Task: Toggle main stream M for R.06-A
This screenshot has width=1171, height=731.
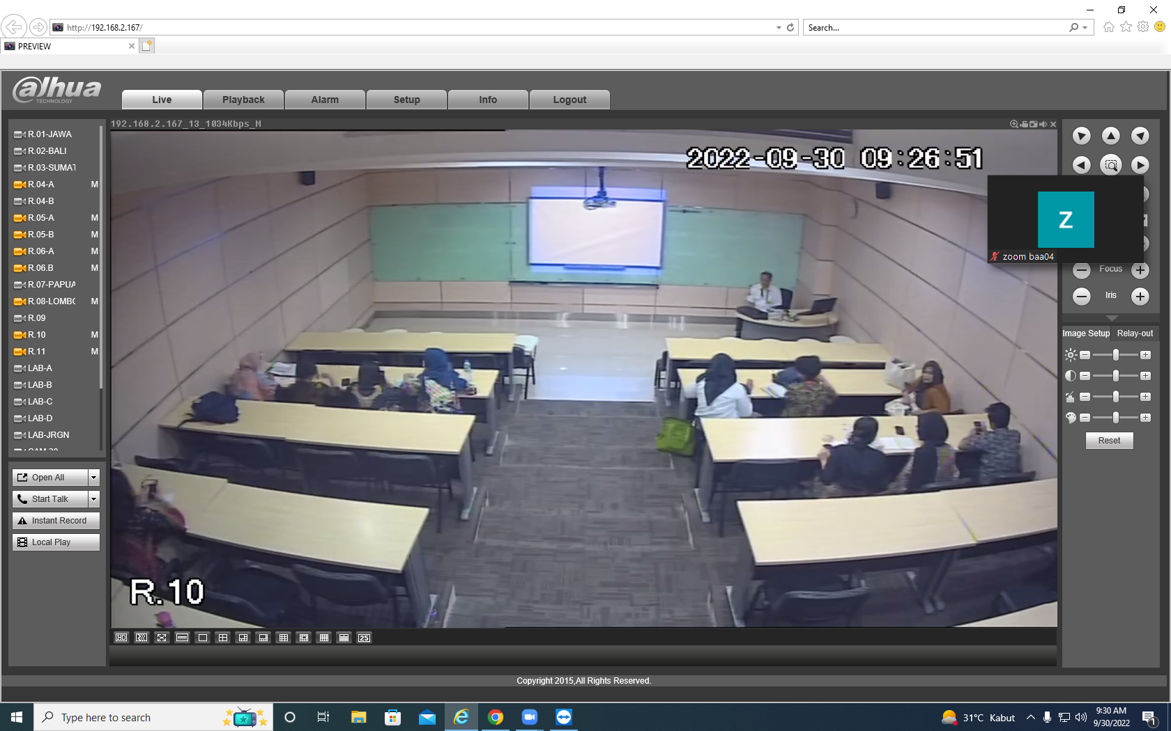Action: 95,251
